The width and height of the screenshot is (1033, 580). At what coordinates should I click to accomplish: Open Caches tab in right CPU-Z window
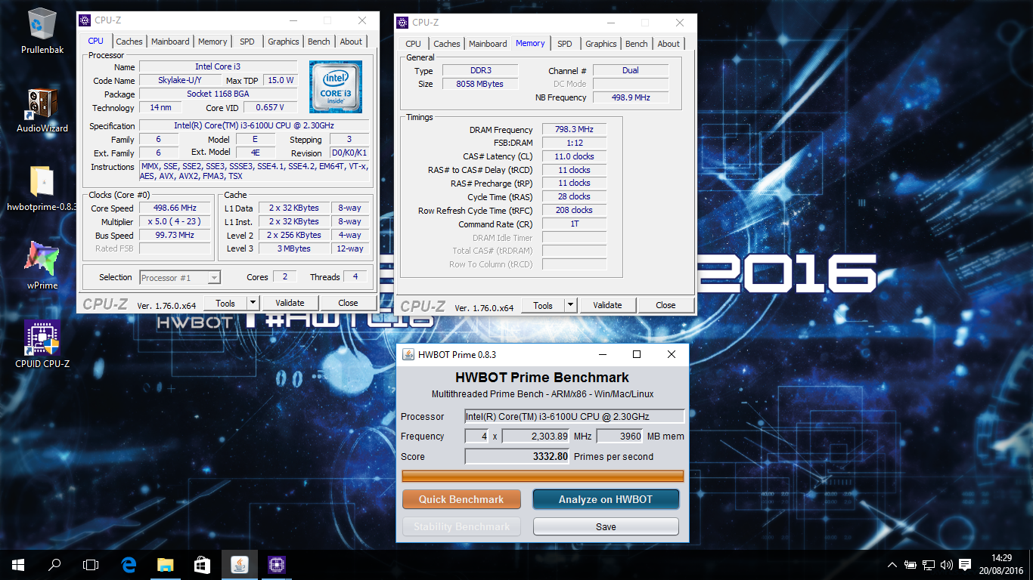click(x=447, y=44)
